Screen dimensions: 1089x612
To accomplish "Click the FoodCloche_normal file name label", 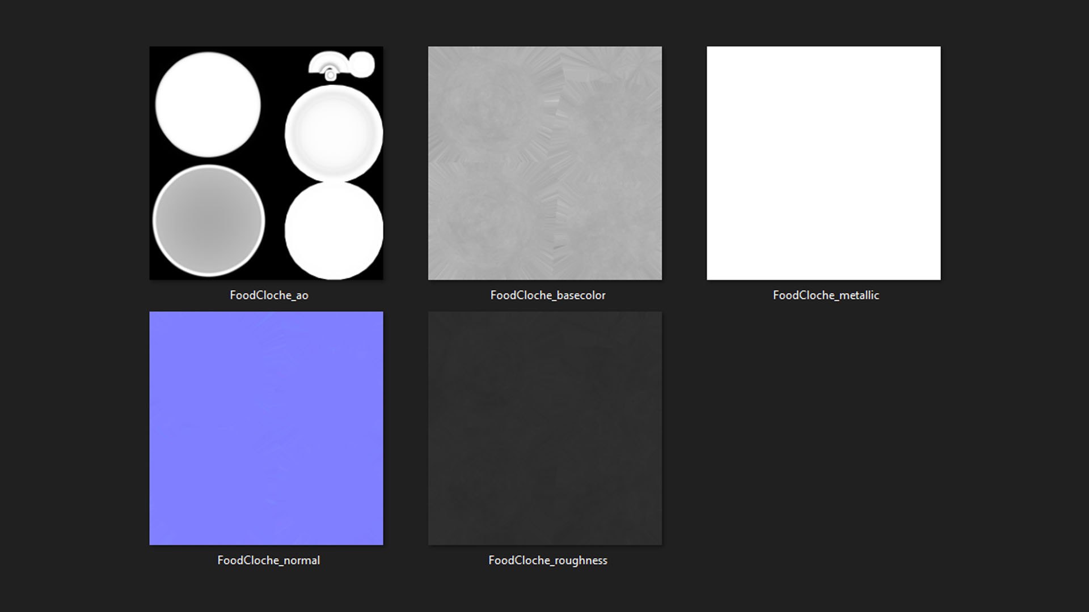I will point(269,560).
